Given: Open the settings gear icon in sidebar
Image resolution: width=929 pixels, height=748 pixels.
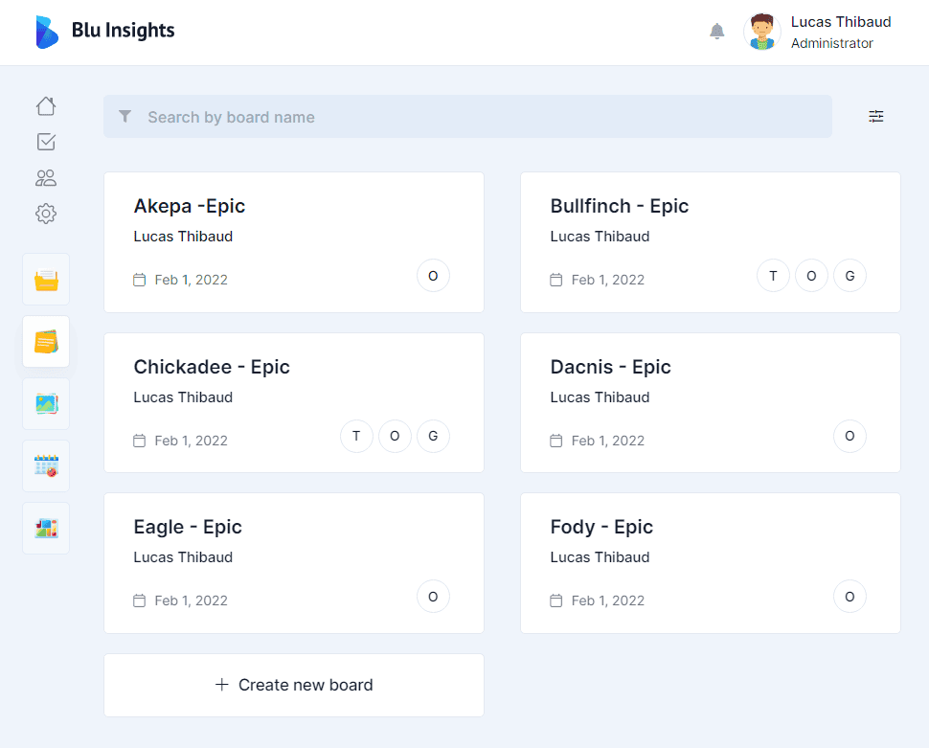Looking at the screenshot, I should pyautogui.click(x=46, y=214).
